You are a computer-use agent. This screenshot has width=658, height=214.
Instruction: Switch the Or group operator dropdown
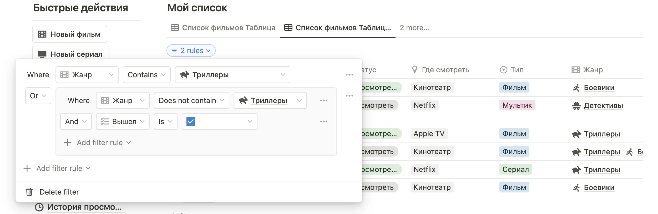coord(38,96)
